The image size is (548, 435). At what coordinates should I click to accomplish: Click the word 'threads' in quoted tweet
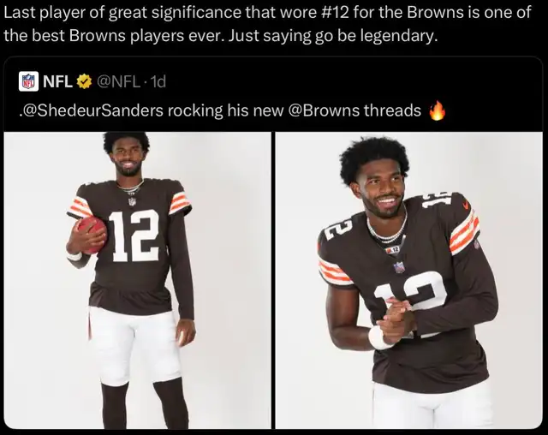point(392,110)
